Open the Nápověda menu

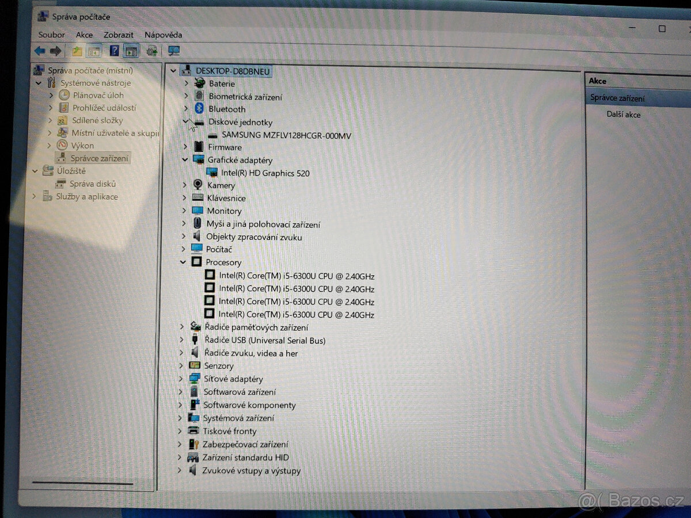(164, 35)
